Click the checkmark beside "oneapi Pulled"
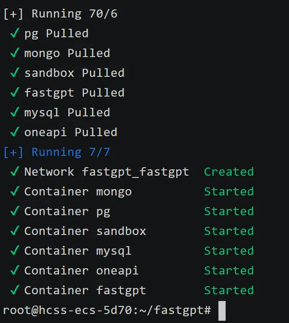Screen dimensions: 289x323 pos(15,132)
